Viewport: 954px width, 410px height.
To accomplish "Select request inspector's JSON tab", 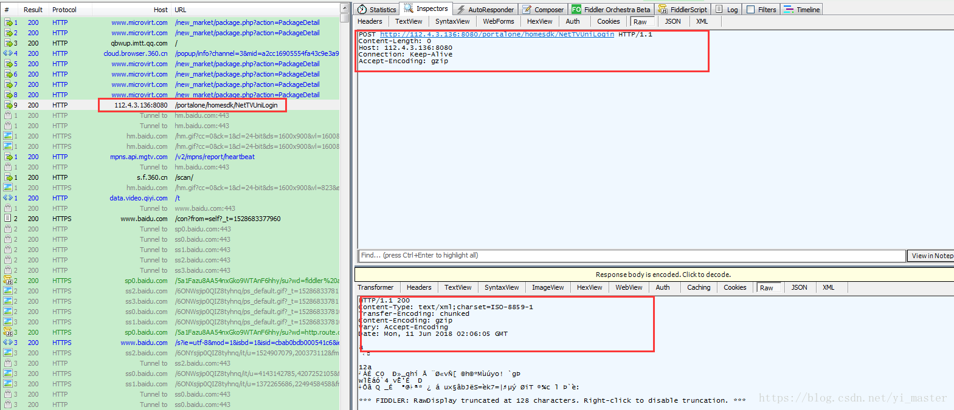I will tap(672, 21).
